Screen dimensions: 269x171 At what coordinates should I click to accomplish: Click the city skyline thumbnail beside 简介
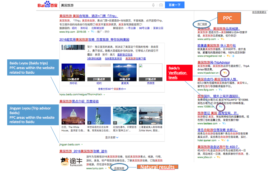[x=73, y=47]
